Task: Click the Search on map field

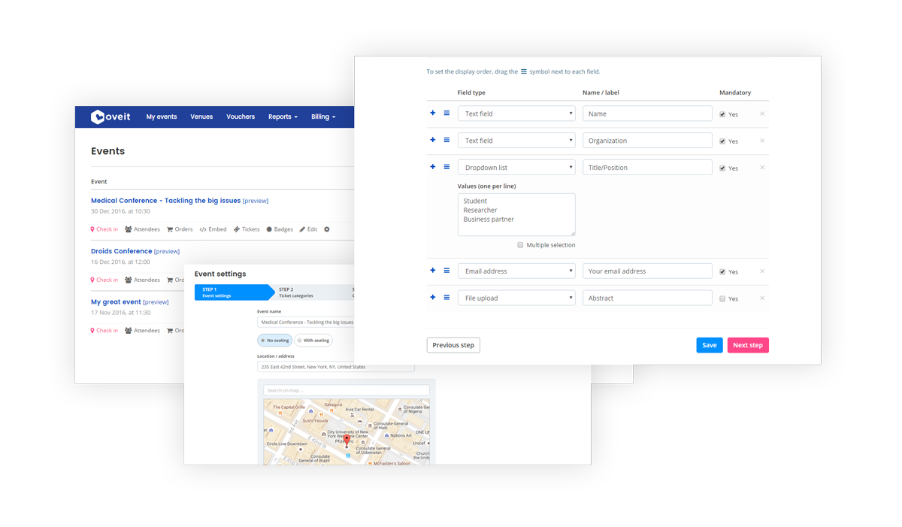Action: click(x=347, y=390)
